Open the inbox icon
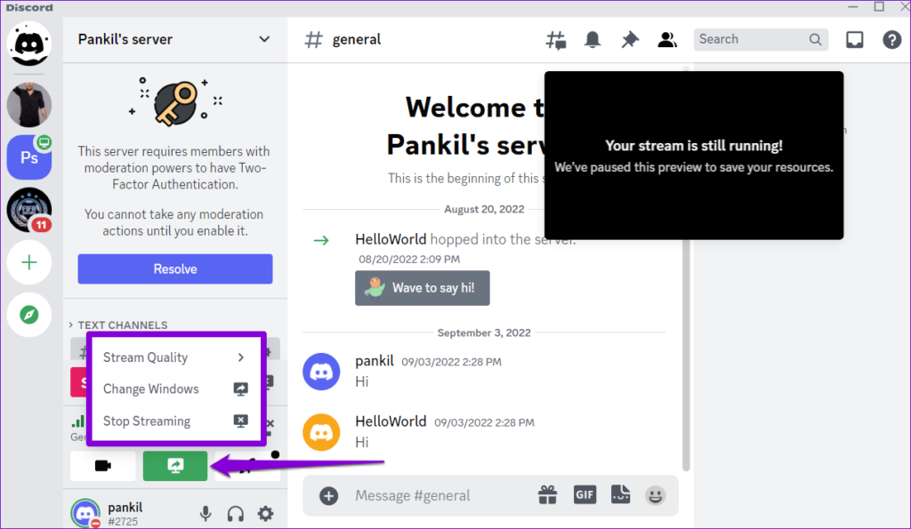Screen dimensions: 911x529 pos(854,39)
